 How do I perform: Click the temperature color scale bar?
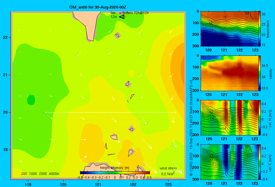pyautogui.click(x=260, y=29)
